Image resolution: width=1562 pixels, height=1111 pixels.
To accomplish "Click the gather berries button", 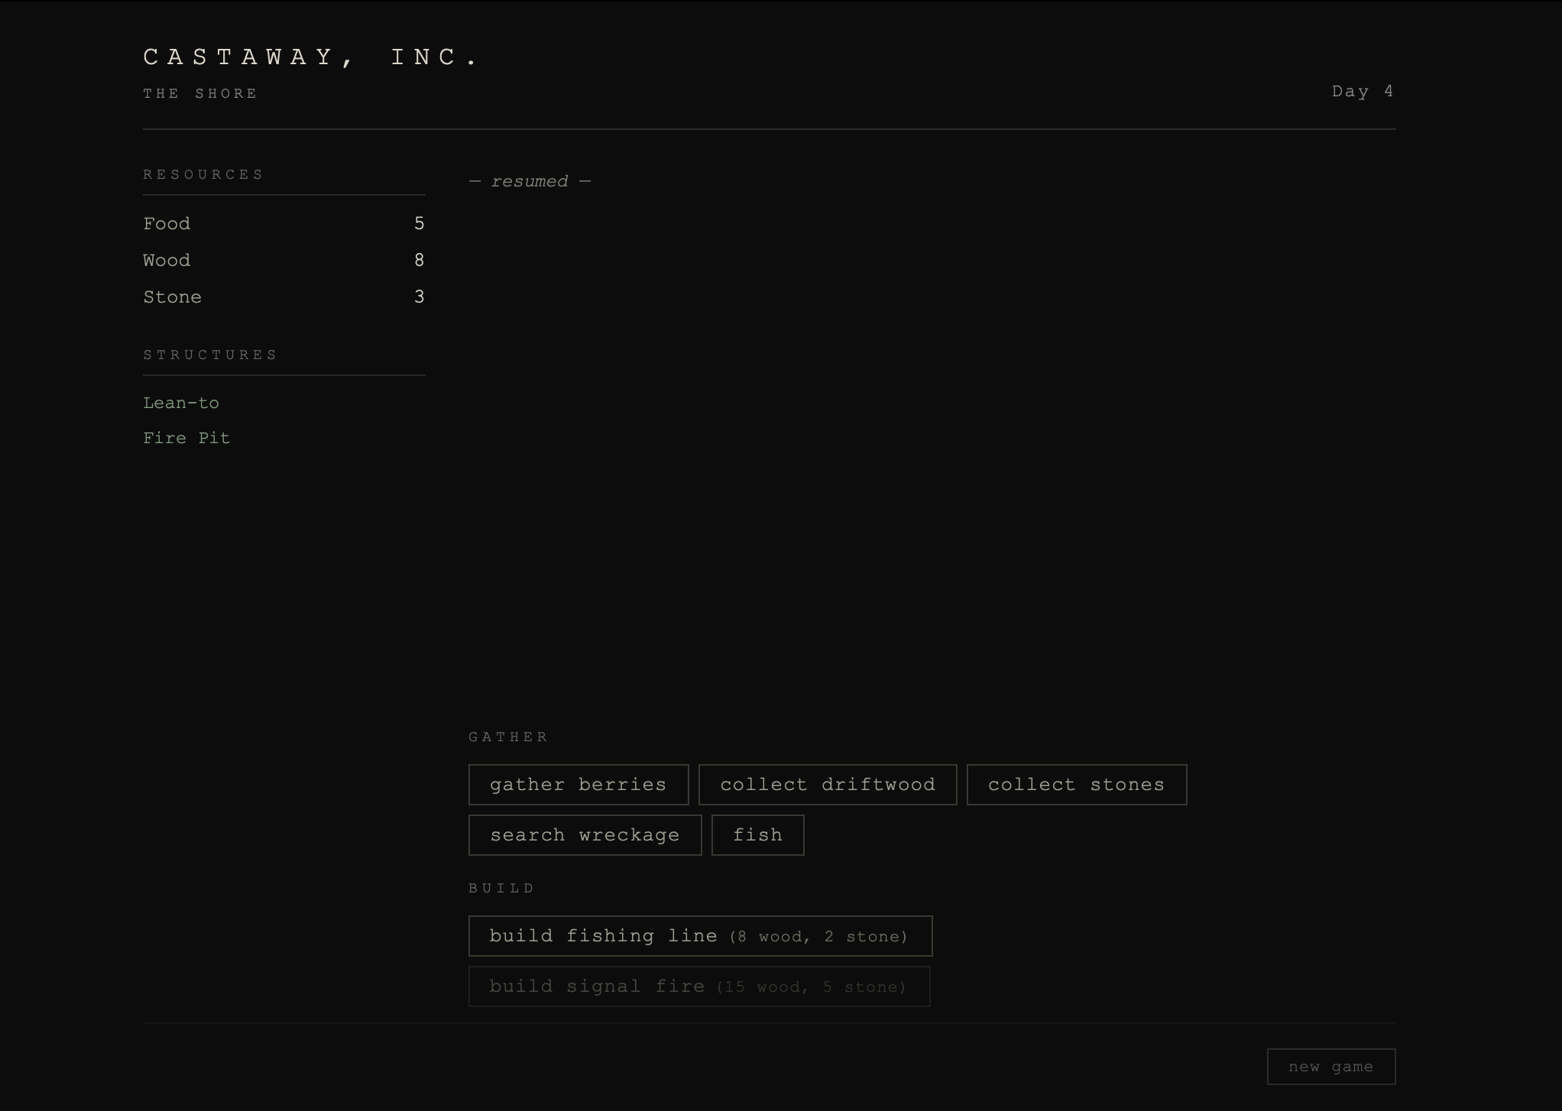I will click(578, 785).
